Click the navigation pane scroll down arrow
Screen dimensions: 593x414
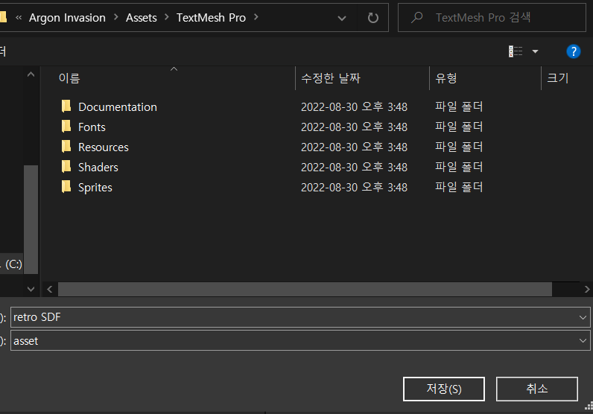pyautogui.click(x=31, y=289)
